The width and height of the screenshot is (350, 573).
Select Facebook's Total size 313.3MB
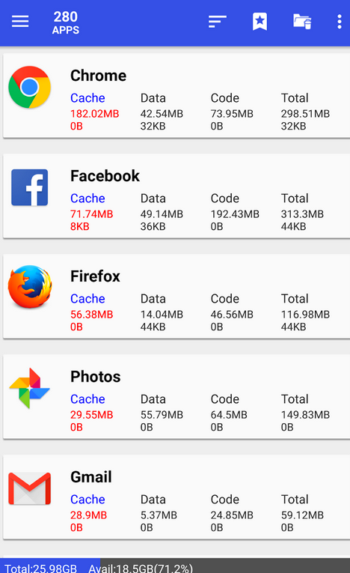[x=302, y=214]
